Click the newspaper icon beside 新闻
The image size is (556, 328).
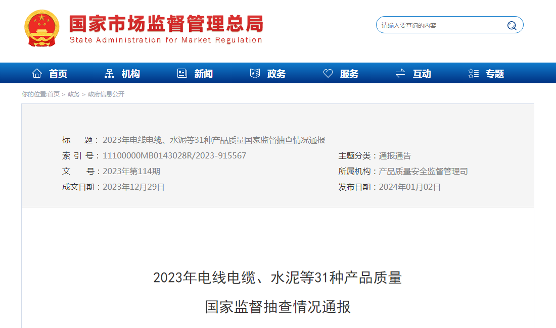tap(182, 74)
